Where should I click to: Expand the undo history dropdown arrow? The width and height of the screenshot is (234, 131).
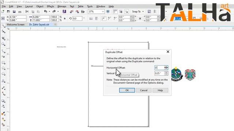[49, 11]
